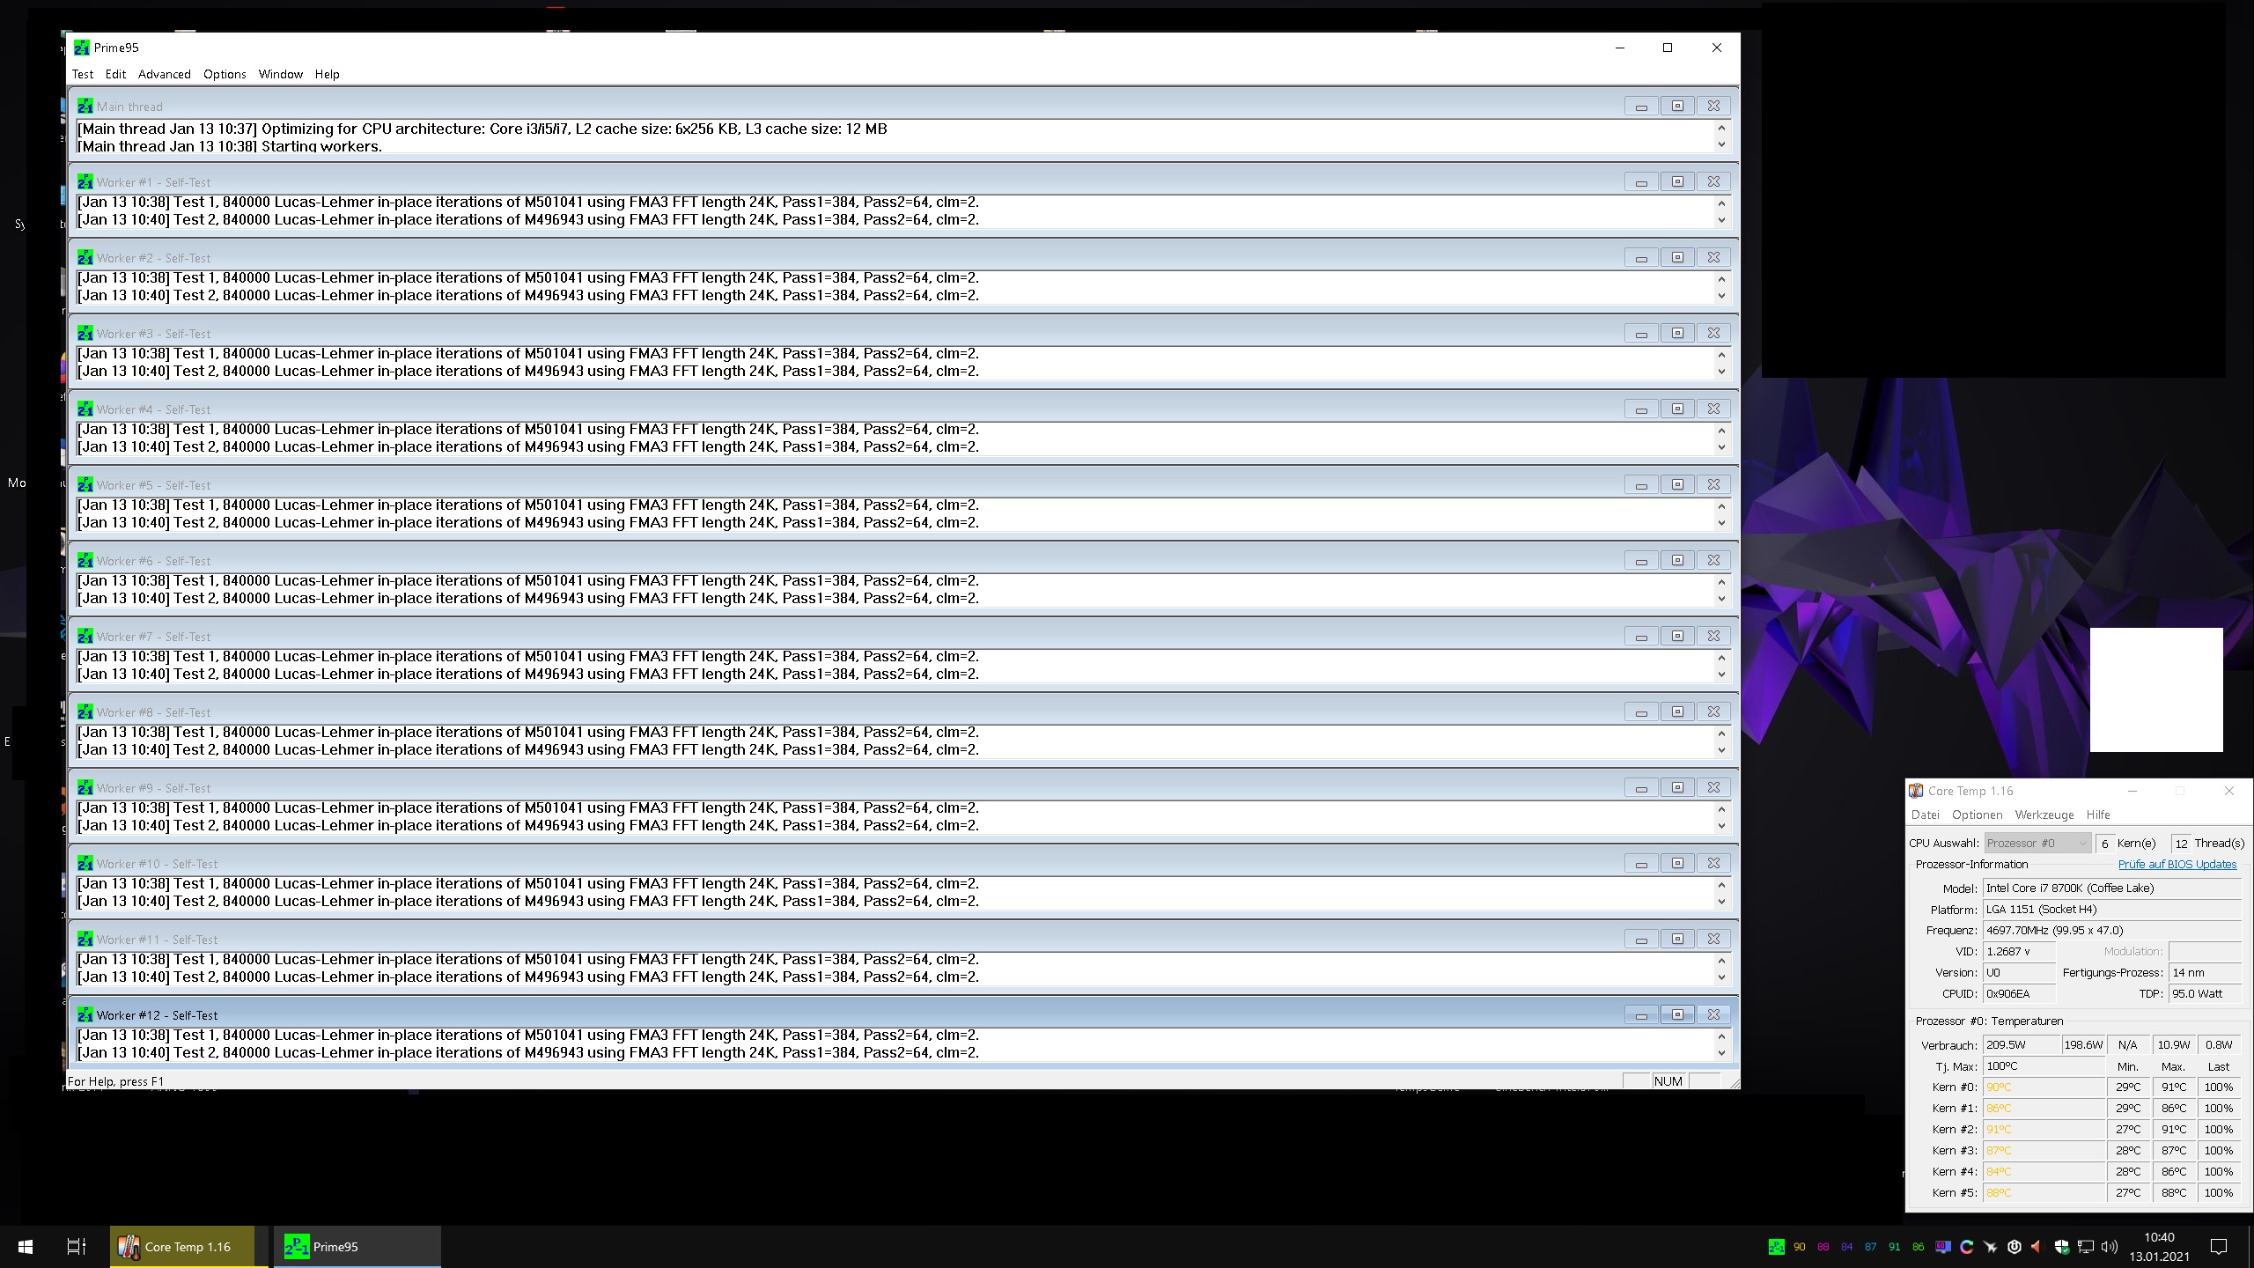Open the notification center icon
Image resolution: width=2254 pixels, height=1268 pixels.
pyautogui.click(x=2219, y=1247)
